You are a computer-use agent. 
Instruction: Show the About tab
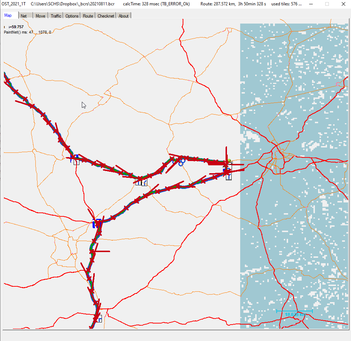[x=124, y=16]
